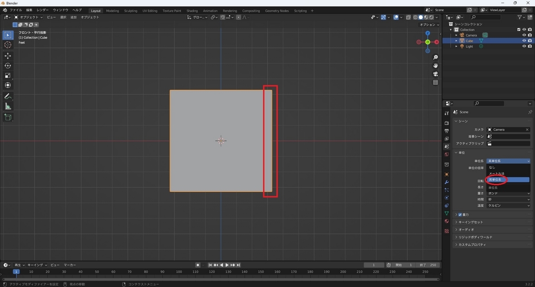Select the Measure tool
535x287 pixels.
tap(8, 106)
